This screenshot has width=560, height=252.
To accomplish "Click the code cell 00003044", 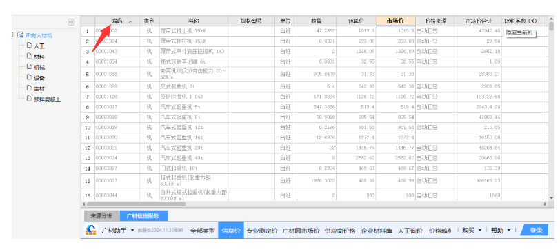I will (117, 195).
